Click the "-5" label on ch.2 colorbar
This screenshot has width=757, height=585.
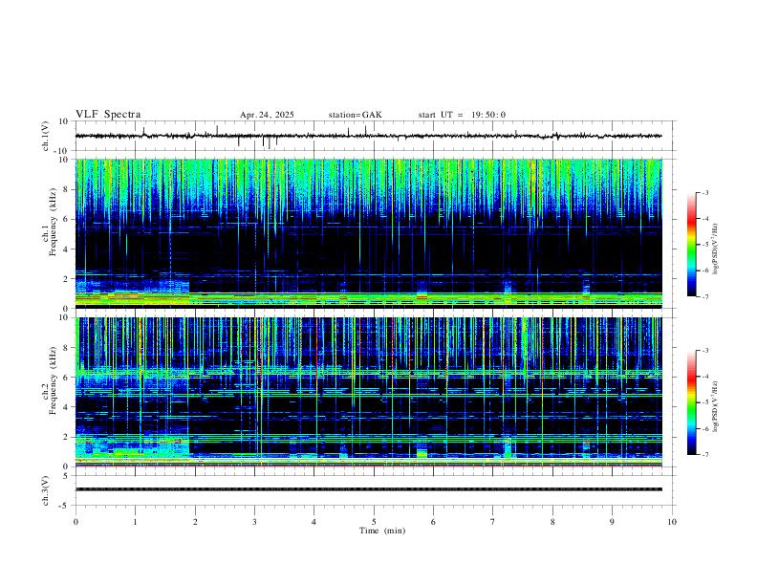point(705,402)
